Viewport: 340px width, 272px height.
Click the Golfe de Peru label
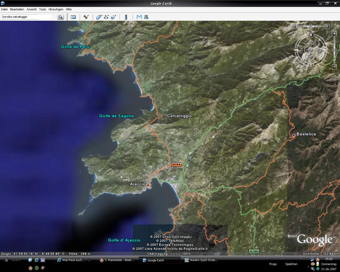coord(75,46)
